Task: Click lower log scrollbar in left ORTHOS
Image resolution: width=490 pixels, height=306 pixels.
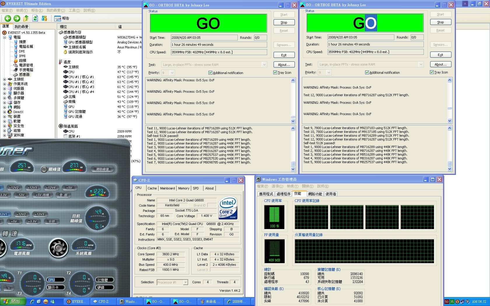Action: 293,149
